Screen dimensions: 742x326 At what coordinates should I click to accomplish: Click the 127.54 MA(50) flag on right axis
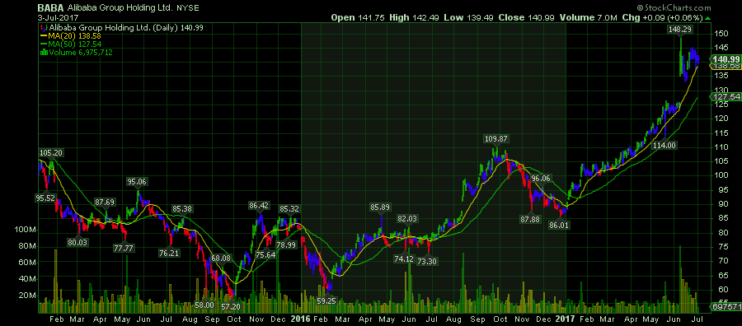(x=726, y=97)
